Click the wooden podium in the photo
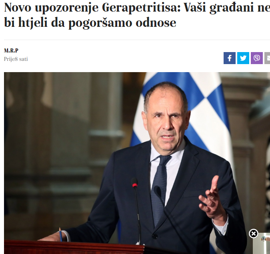Screen dimensions: 270x254 (74, 247)
